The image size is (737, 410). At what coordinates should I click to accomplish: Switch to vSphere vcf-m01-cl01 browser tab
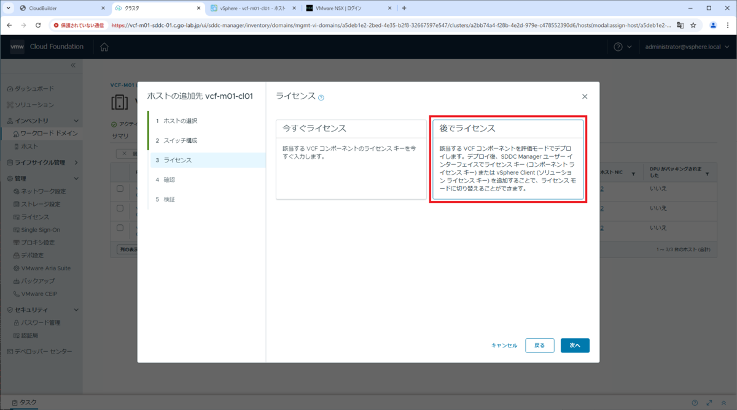253,8
